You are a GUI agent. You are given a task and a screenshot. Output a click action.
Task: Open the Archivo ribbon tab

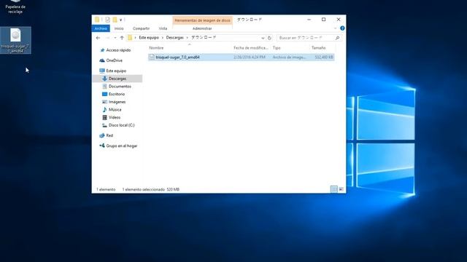point(101,28)
